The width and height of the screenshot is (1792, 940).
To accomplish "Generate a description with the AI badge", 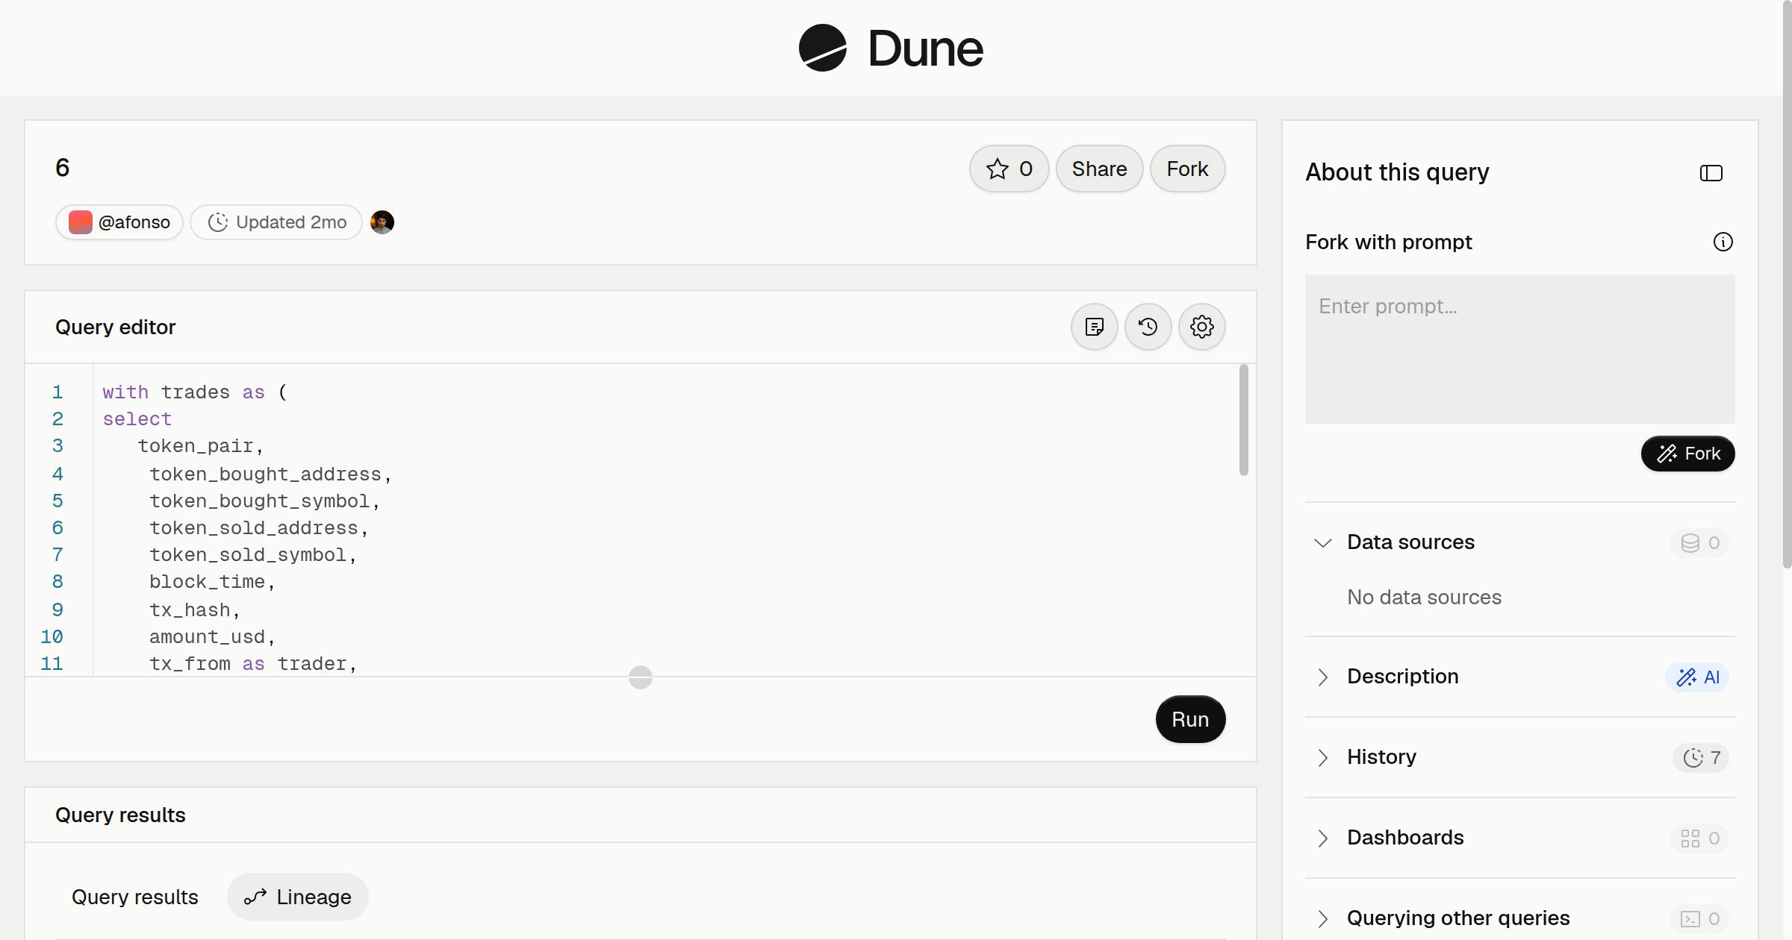I will 1697,677.
